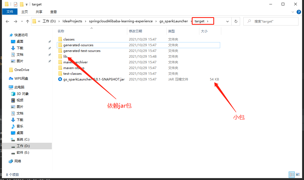Switch to the 共享 ribbon tab

tap(39, 12)
